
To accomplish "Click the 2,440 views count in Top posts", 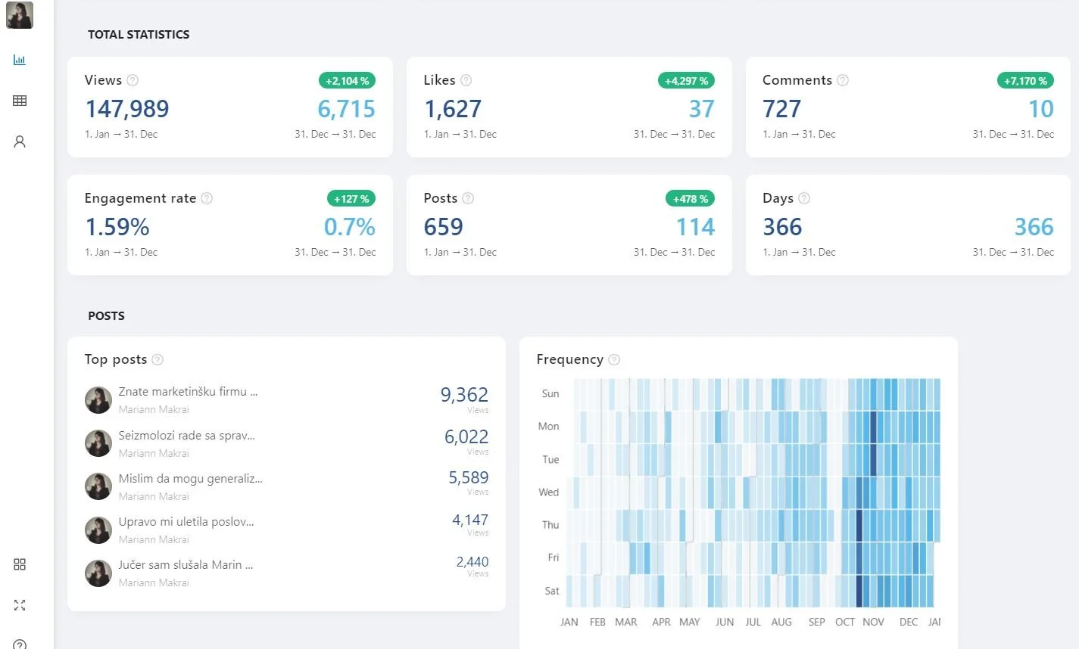I will click(472, 562).
